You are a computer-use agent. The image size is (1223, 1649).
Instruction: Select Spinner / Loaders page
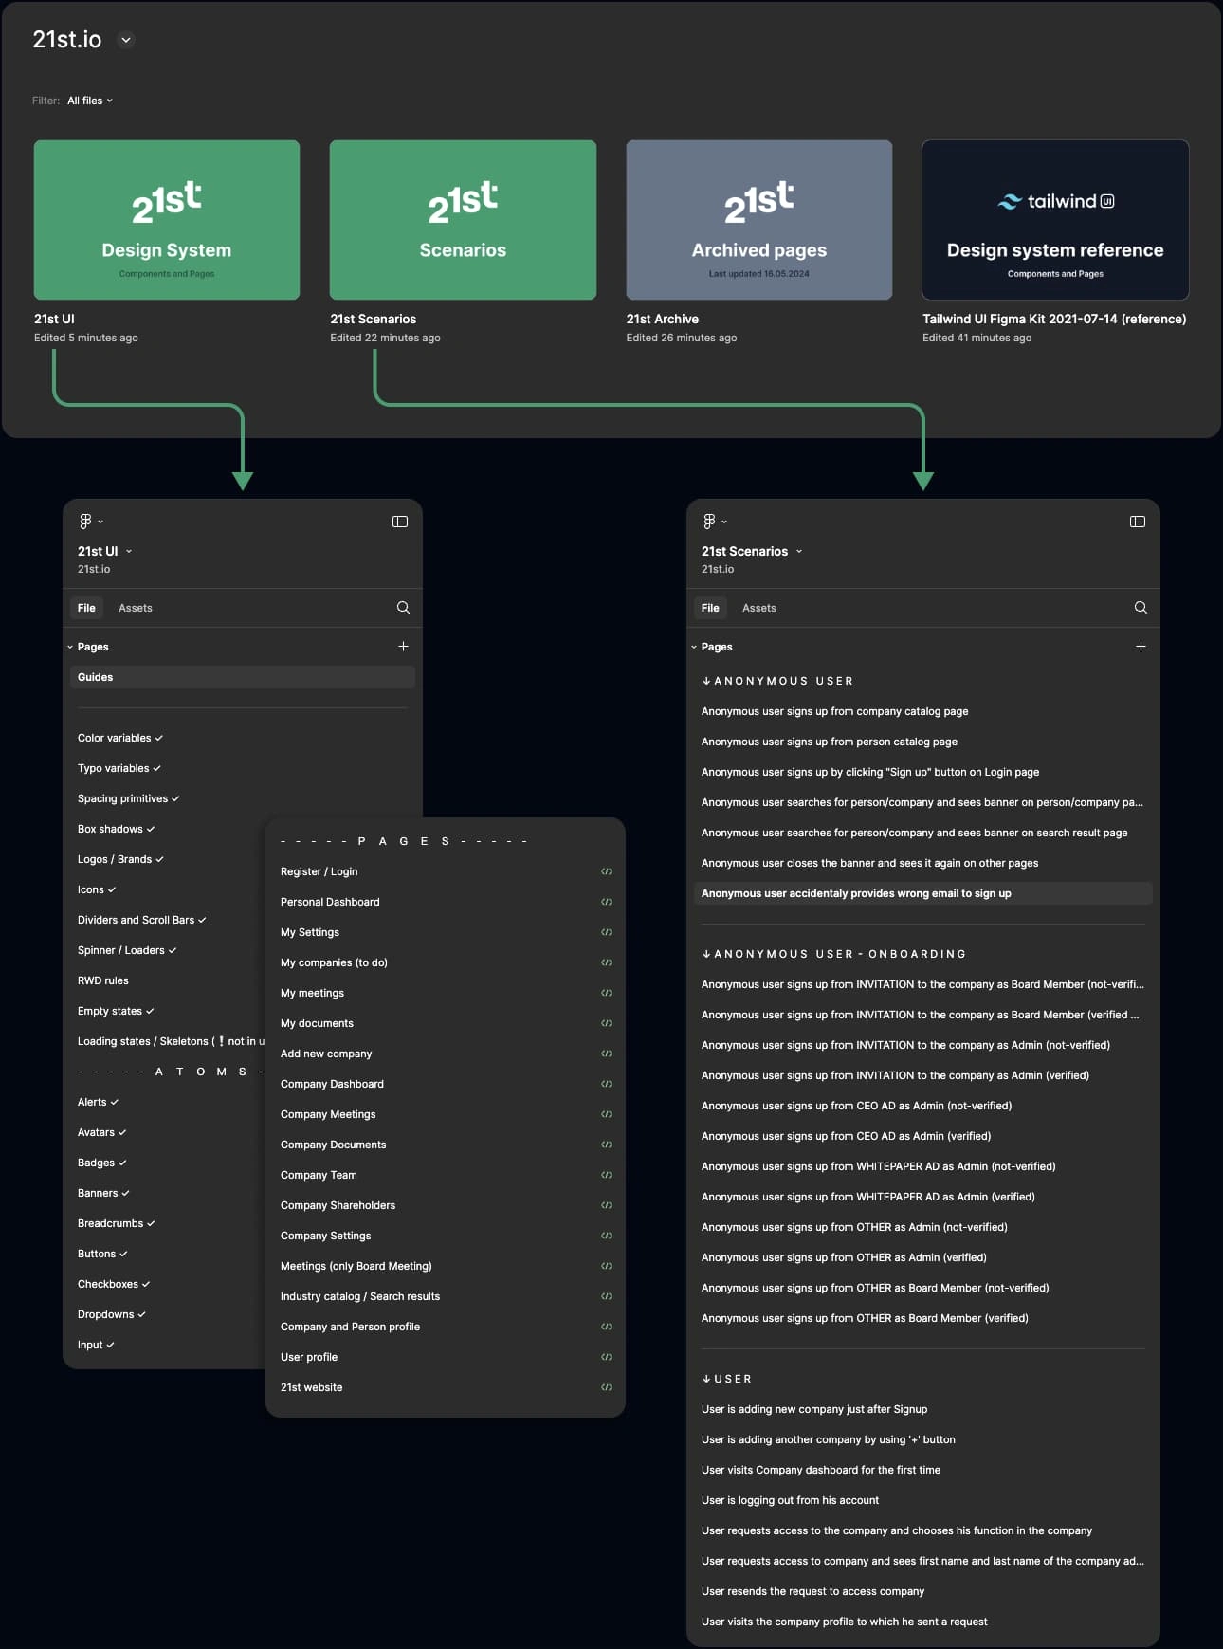pyautogui.click(x=127, y=950)
